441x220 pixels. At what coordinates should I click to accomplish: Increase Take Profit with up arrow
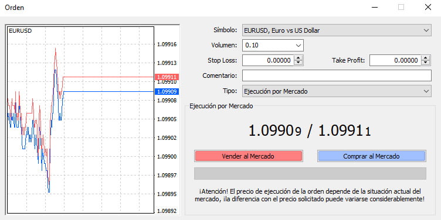click(x=426, y=57)
